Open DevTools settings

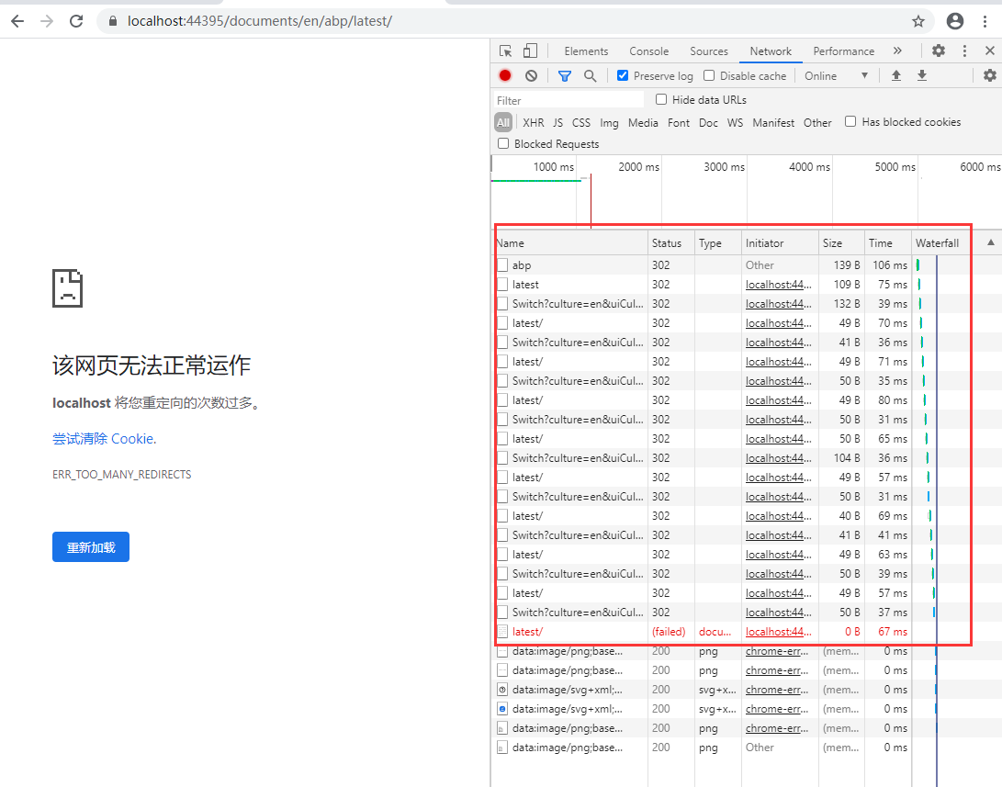tap(938, 51)
